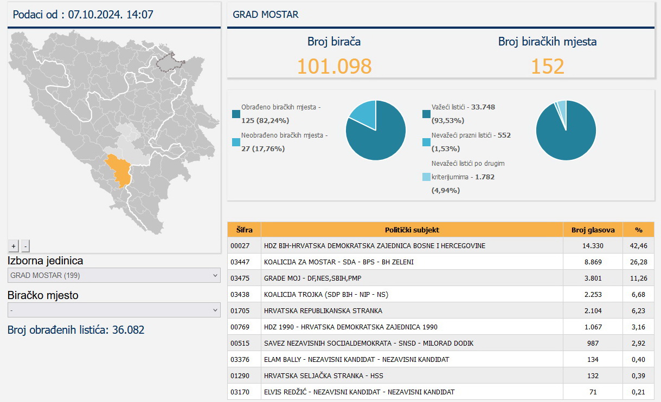Viewport: 661px width, 402px height.
Task: Sort table by Broj glasova header
Action: pyautogui.click(x=593, y=230)
